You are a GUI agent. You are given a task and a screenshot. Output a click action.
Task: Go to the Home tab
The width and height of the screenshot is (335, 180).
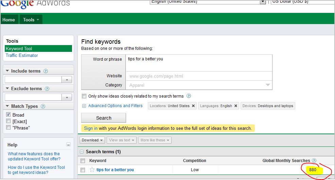point(9,20)
